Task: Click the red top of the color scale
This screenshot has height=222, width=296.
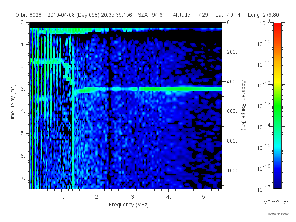Action: click(x=277, y=26)
